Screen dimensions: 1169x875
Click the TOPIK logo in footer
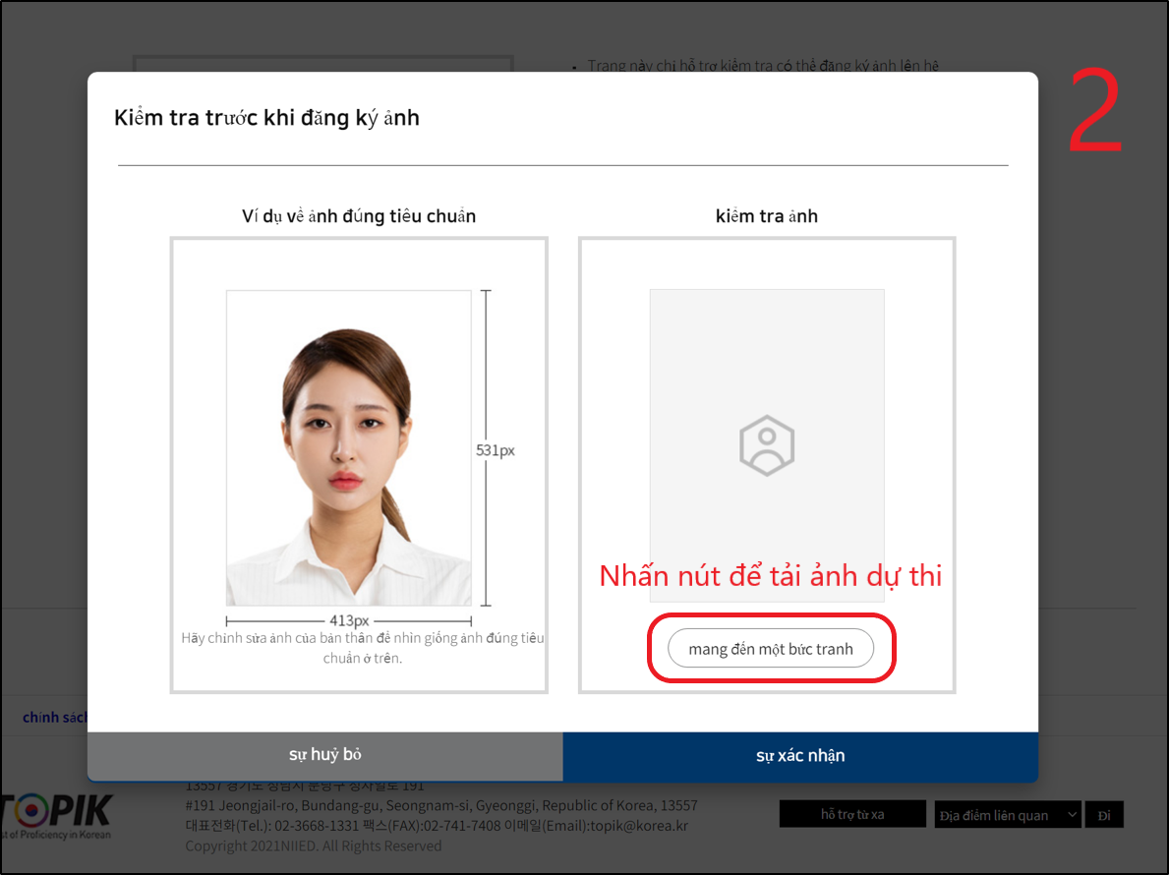59,816
